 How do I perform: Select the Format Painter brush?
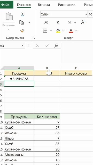pyautogui.click(x=22, y=30)
